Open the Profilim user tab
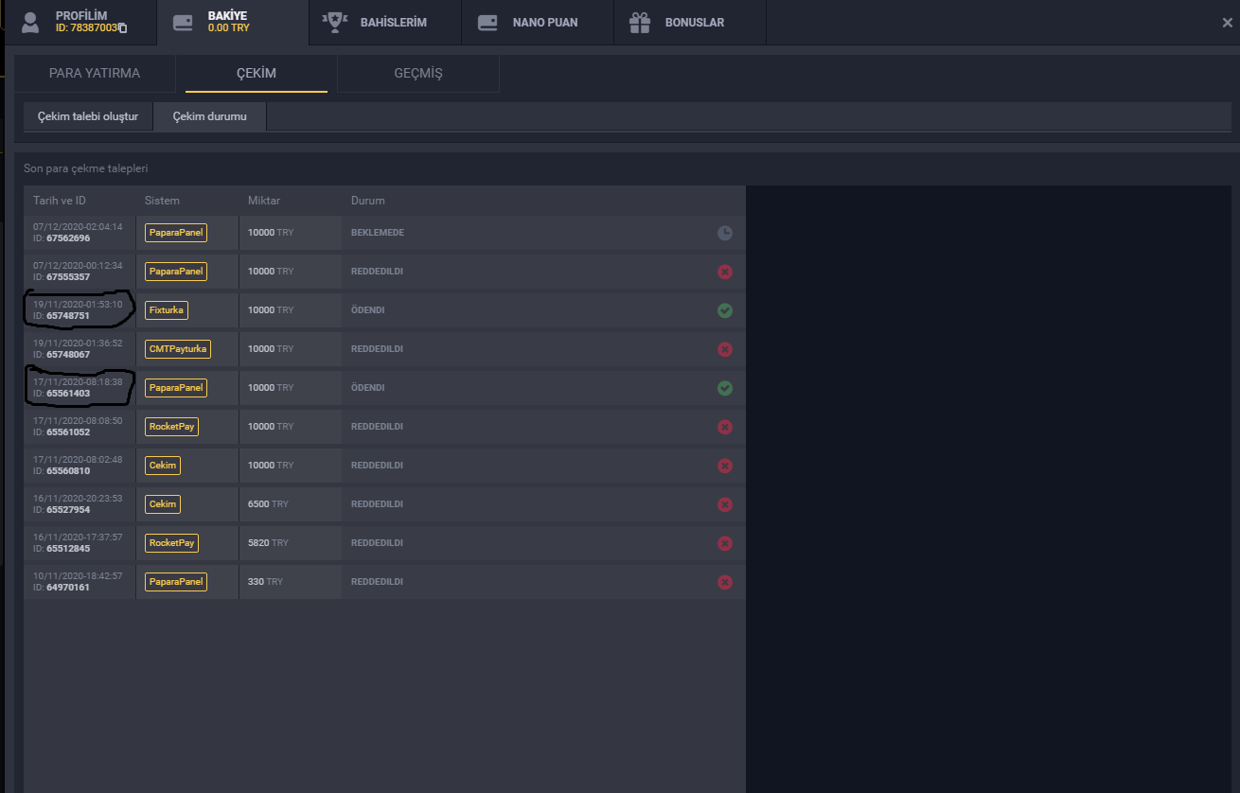1240x793 pixels. click(x=80, y=22)
